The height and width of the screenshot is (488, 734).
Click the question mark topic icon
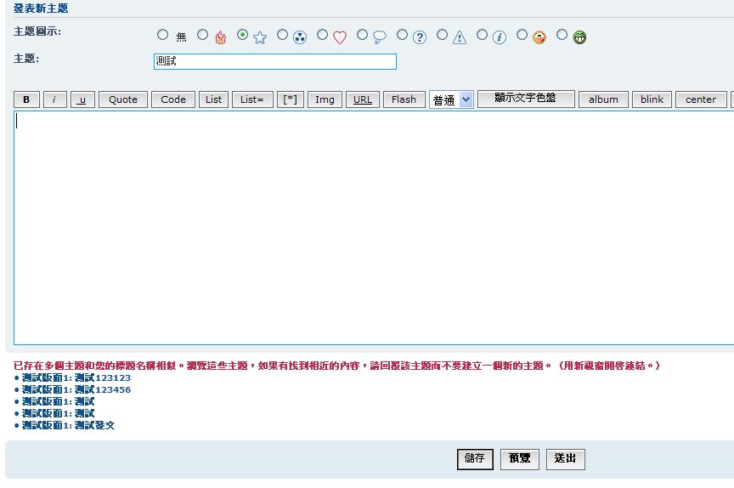point(420,37)
